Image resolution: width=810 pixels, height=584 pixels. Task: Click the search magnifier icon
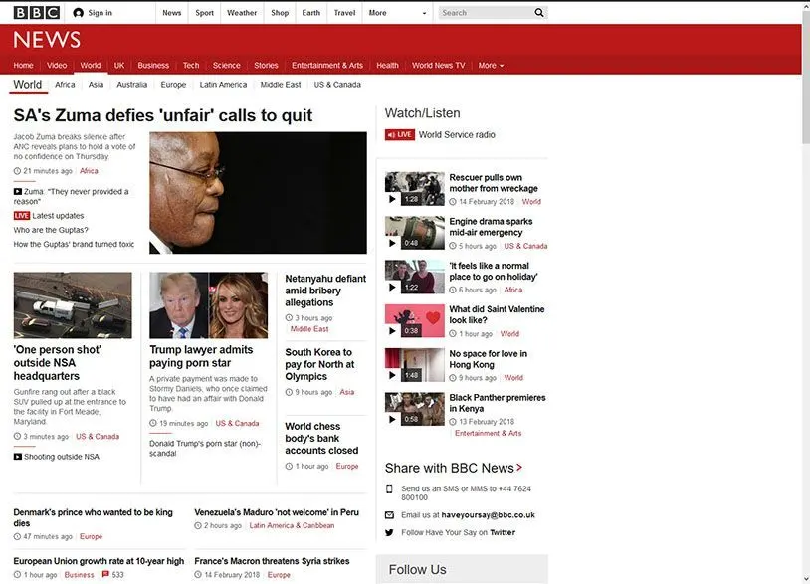pyautogui.click(x=538, y=12)
